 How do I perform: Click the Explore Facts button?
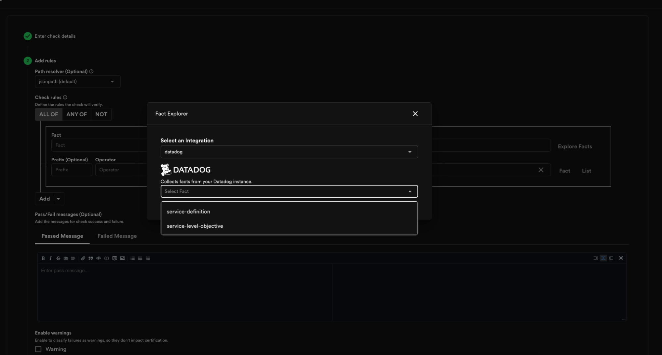click(575, 146)
